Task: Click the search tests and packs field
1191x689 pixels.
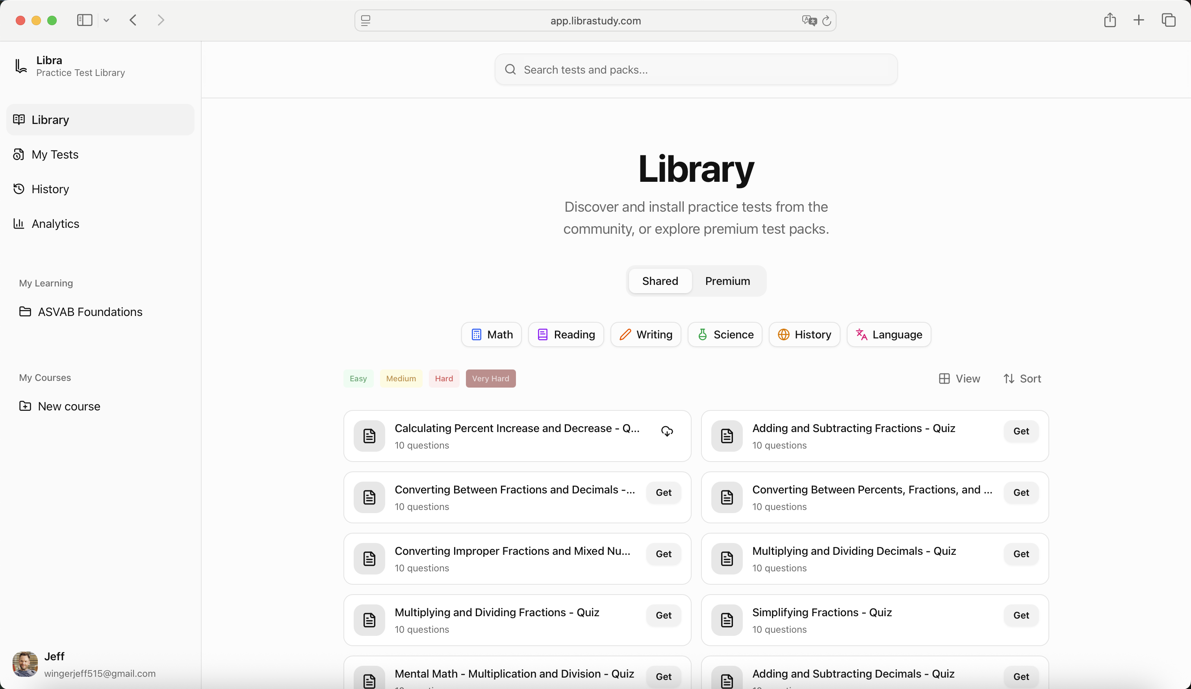Action: (695, 69)
